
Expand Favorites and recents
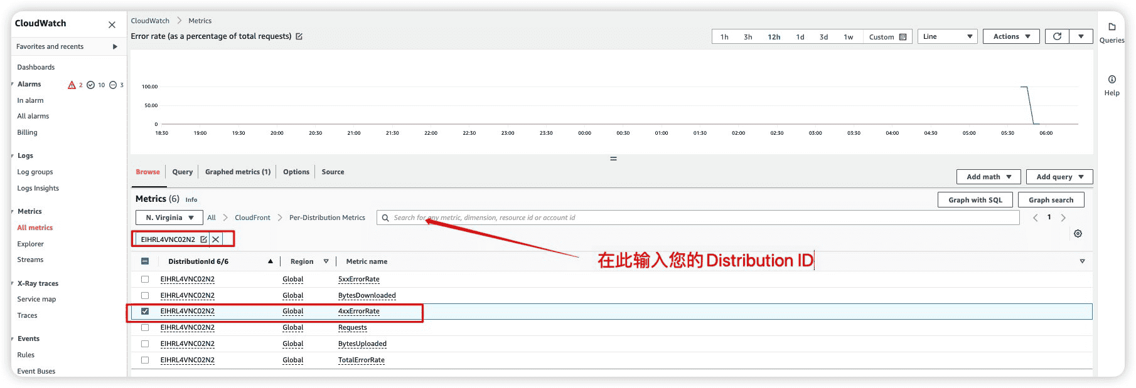[115, 46]
